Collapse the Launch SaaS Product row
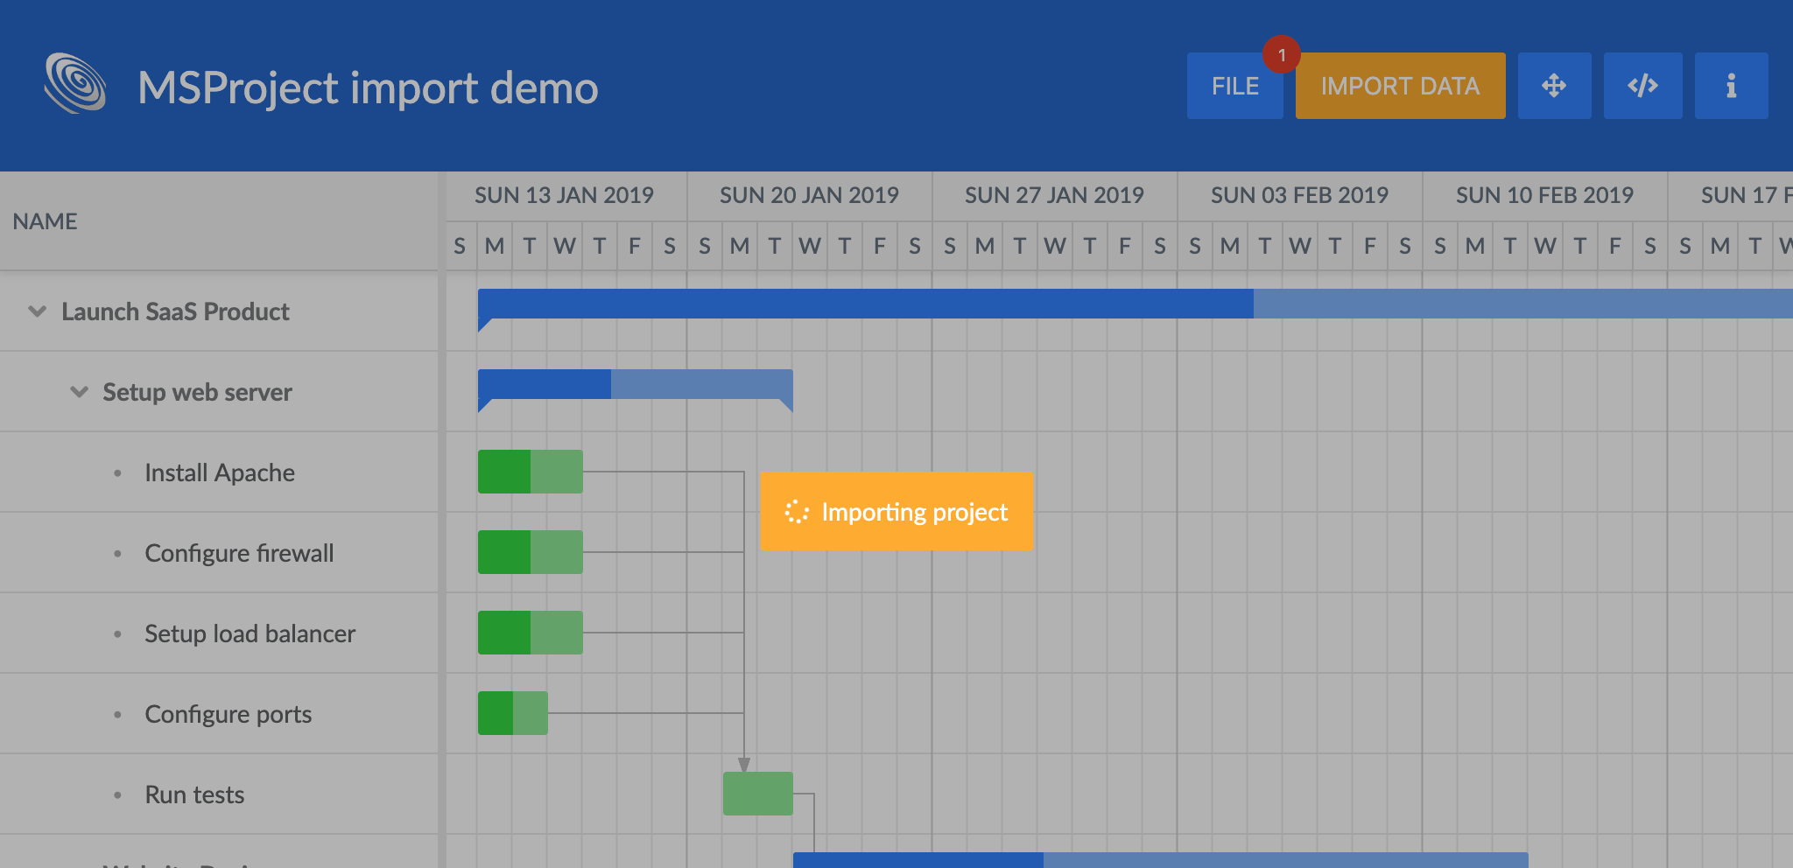 point(37,311)
